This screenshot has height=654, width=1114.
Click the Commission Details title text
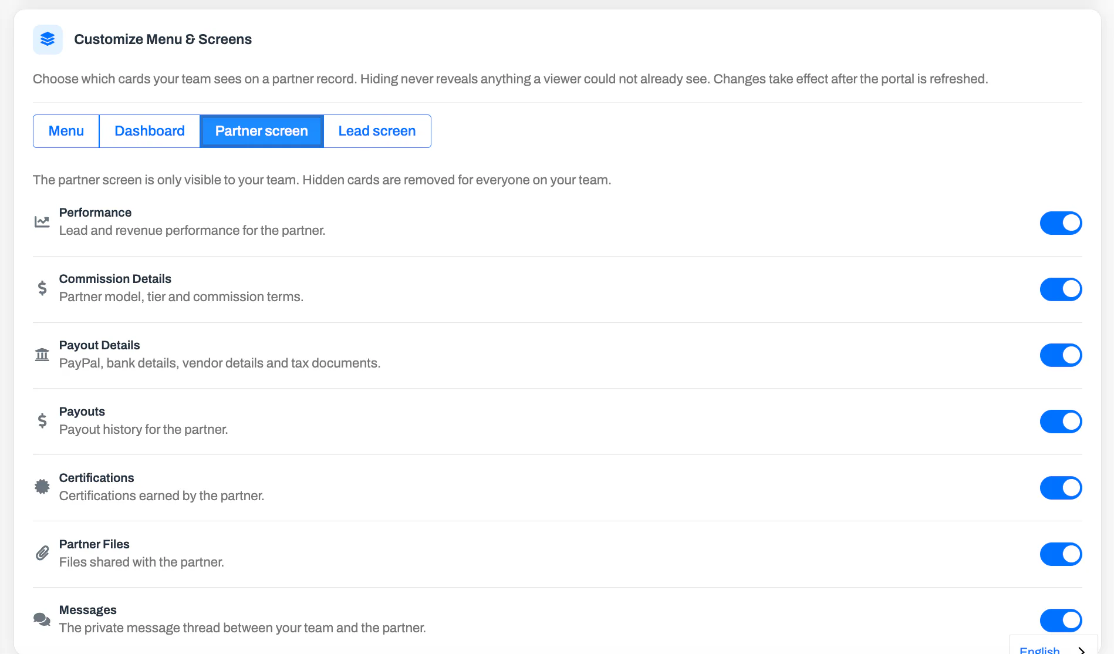115,279
